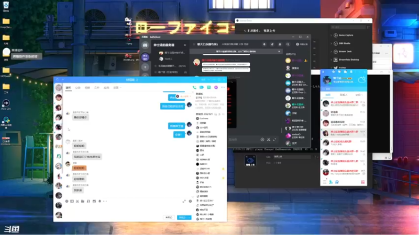Open the emoji picker in QQ chat input toolbar
419x235 pixels.
[x=67, y=201]
